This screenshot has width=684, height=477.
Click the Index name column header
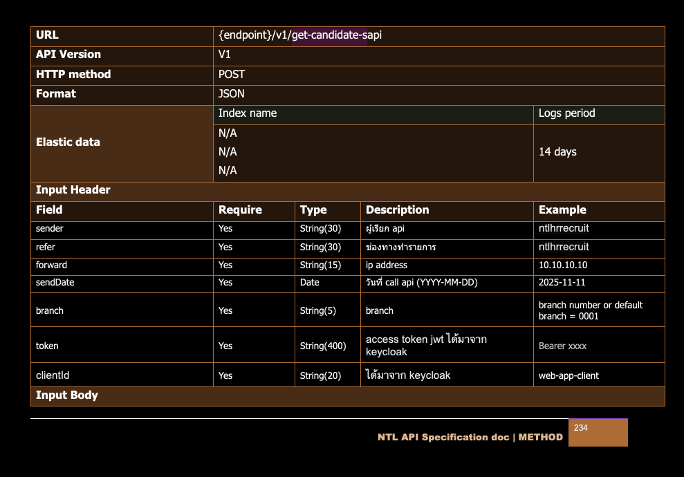pyautogui.click(x=248, y=113)
